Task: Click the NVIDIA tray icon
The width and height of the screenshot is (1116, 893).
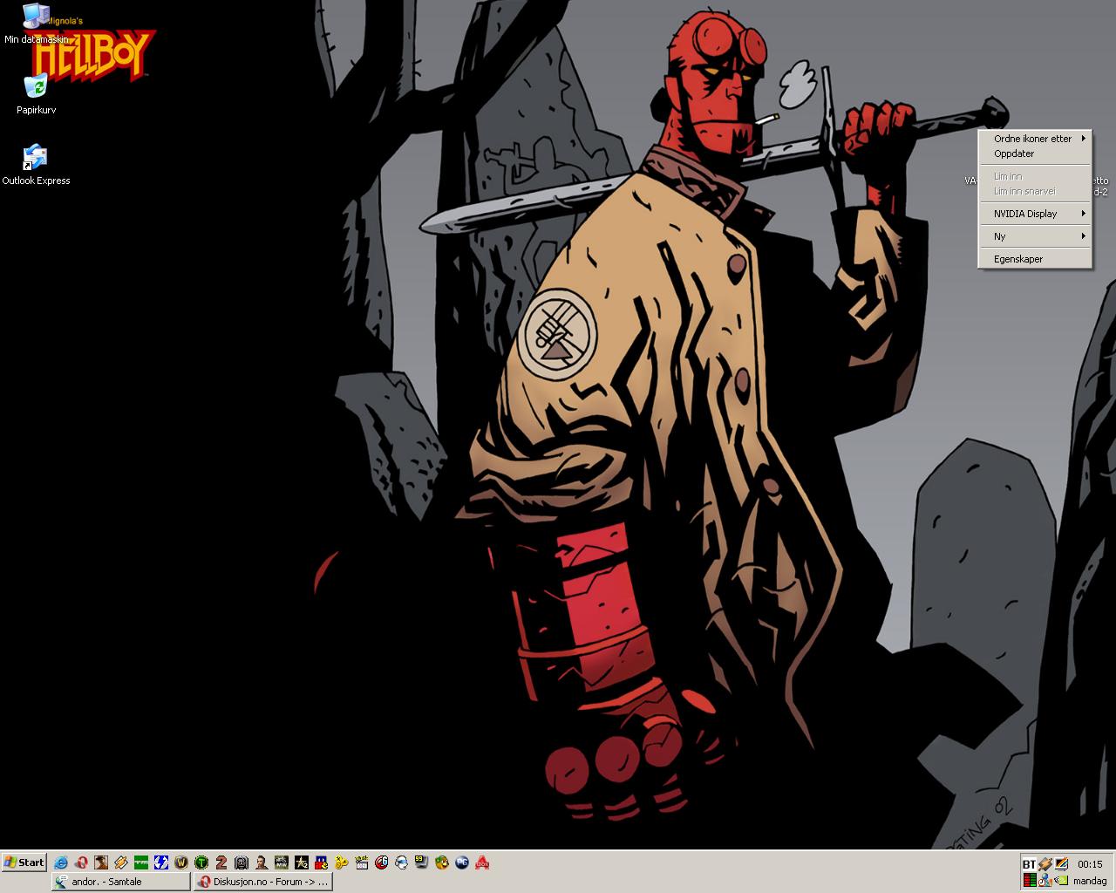Action: pyautogui.click(x=1061, y=881)
